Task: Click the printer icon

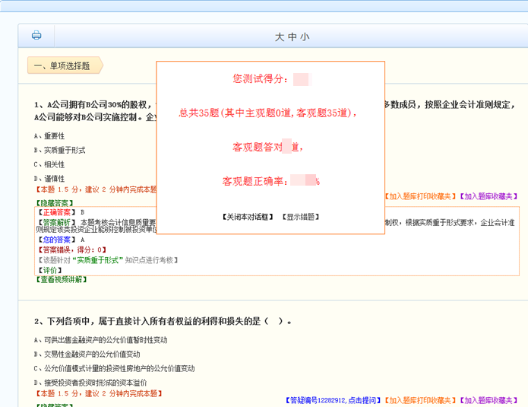Action: [36, 35]
